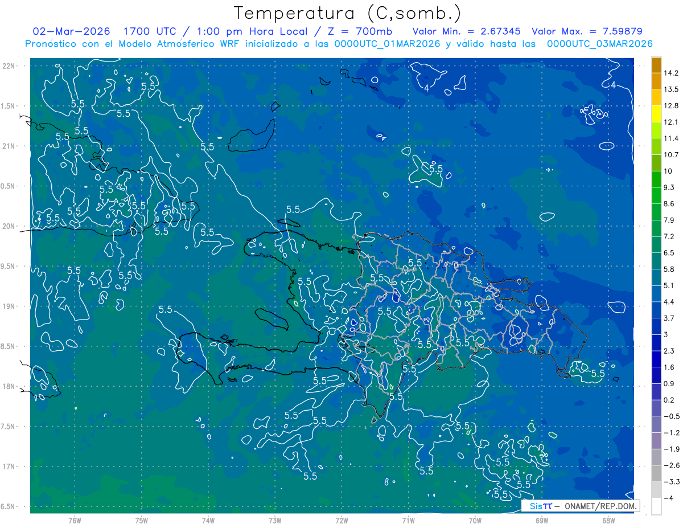Click the colorbar label "6.5"

pos(669,253)
